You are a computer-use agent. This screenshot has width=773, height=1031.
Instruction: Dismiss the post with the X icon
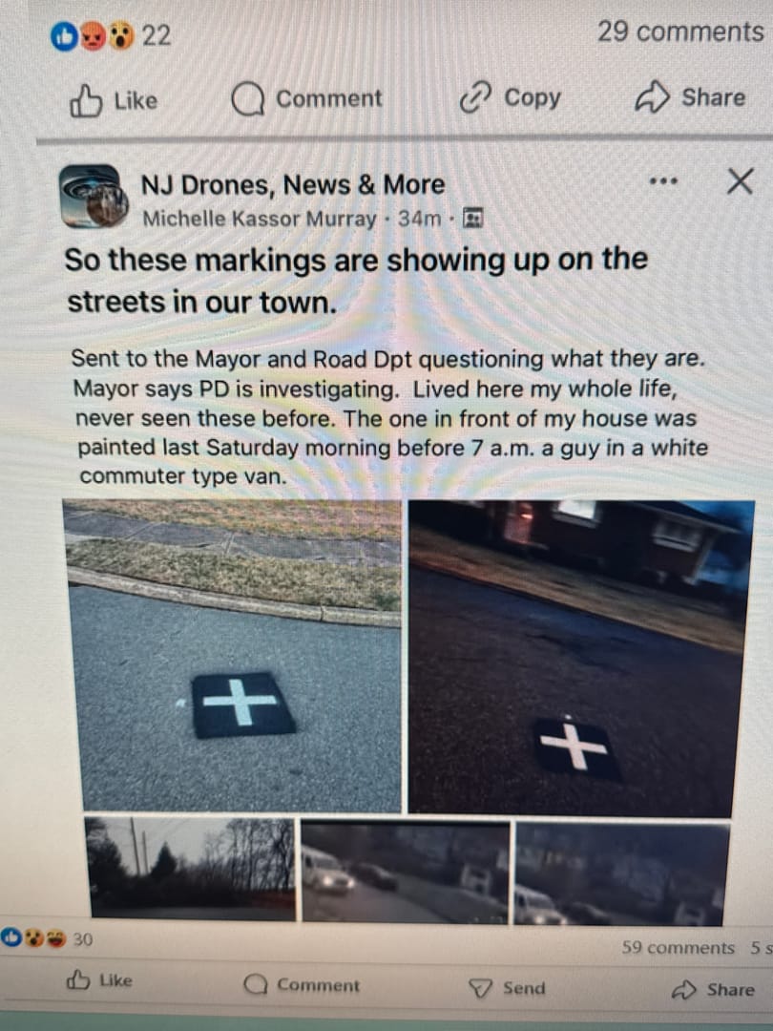pos(740,180)
